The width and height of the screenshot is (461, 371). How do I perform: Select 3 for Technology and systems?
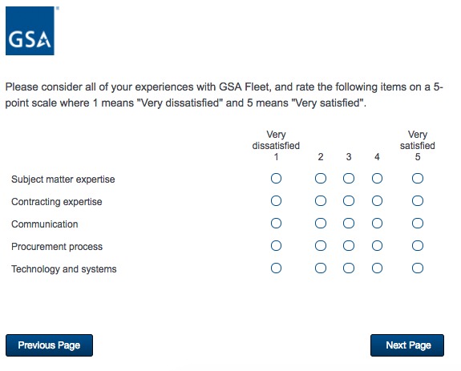349,268
